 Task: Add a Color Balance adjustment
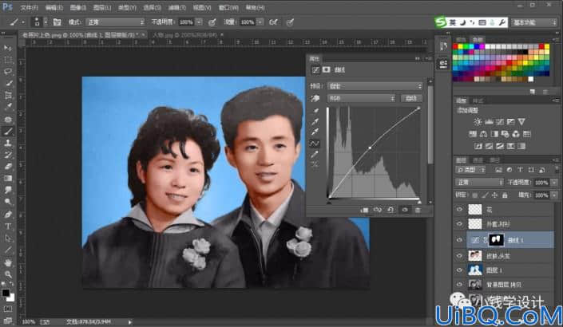(484, 134)
